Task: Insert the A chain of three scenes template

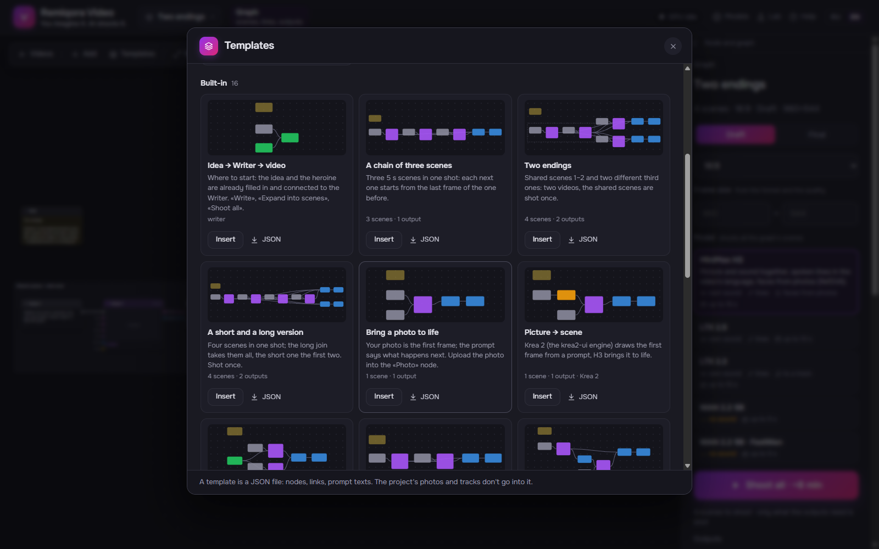Action: 384,239
